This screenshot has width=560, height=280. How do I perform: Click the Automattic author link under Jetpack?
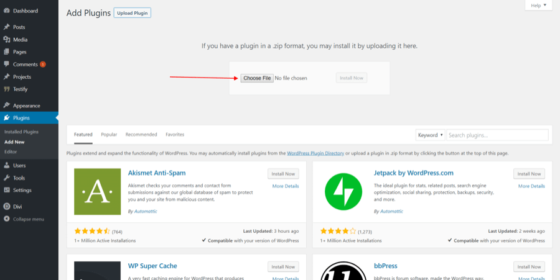point(392,211)
